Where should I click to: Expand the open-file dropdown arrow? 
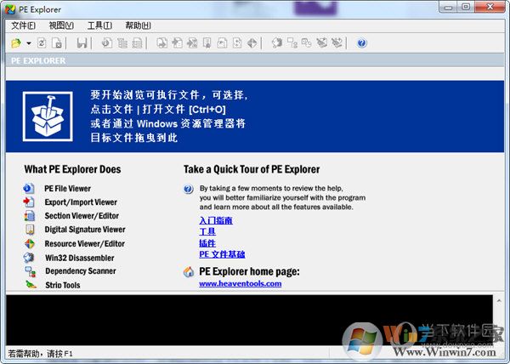29,43
